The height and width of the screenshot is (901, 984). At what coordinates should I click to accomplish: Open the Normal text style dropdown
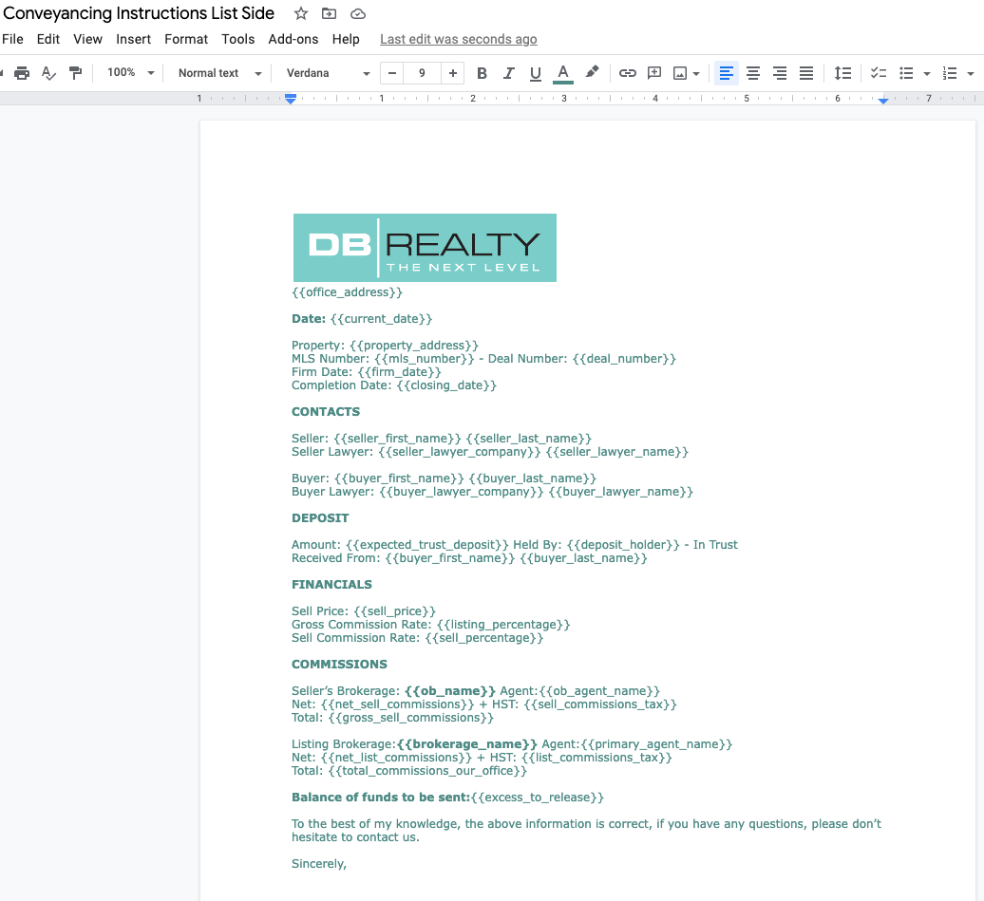219,73
